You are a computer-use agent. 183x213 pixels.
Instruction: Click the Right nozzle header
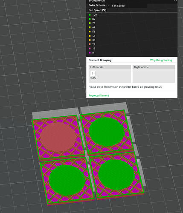154,67
